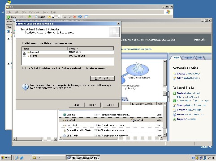216x161 pixels.
Task: Click networks list scrollbar down arrow
Action: click(x=165, y=135)
